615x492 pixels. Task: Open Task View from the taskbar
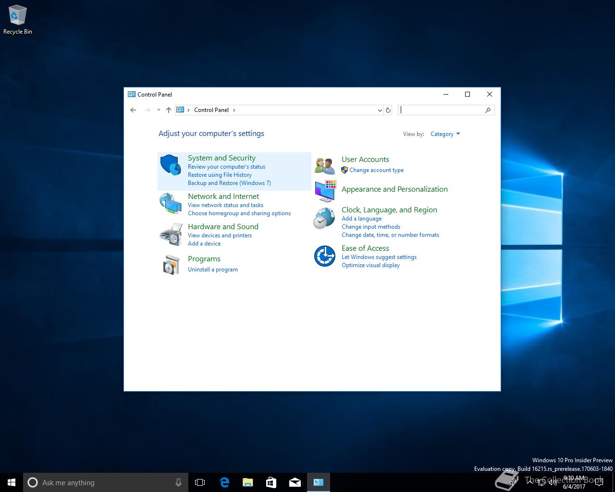200,482
